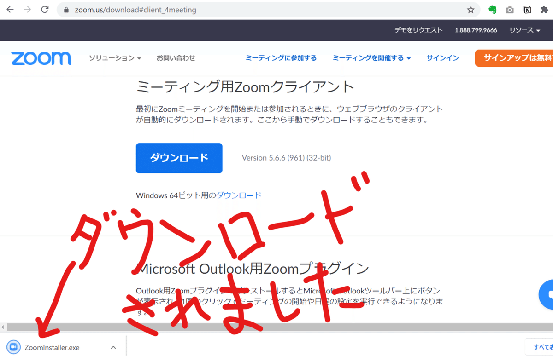Click すべて表示 in downloads bar

(x=539, y=347)
